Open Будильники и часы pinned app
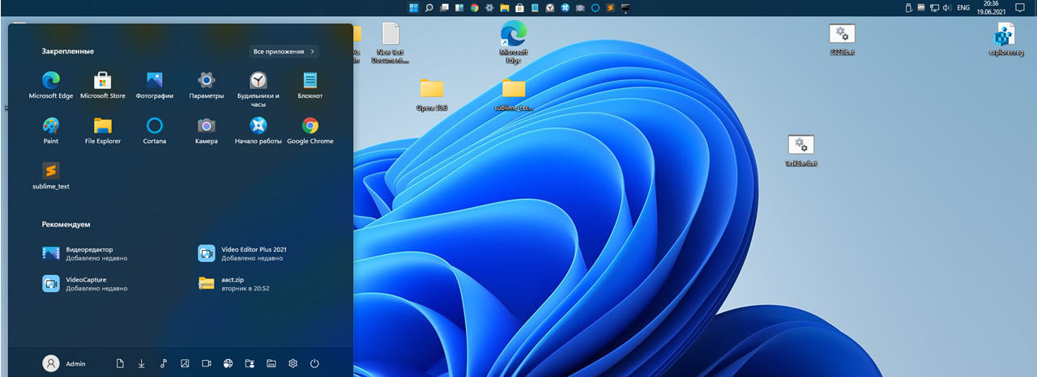Viewport: 1037px width, 377px height. (258, 89)
